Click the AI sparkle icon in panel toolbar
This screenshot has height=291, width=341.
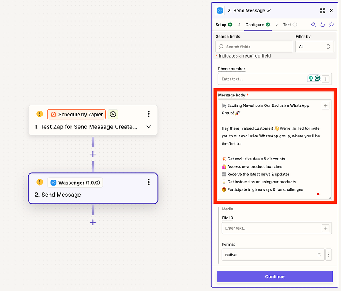point(313,25)
